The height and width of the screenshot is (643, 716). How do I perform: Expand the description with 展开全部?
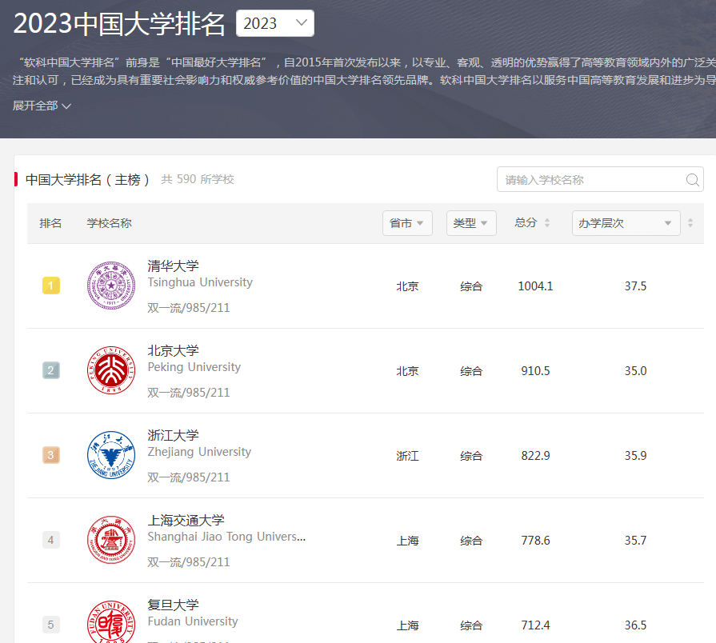click(42, 106)
